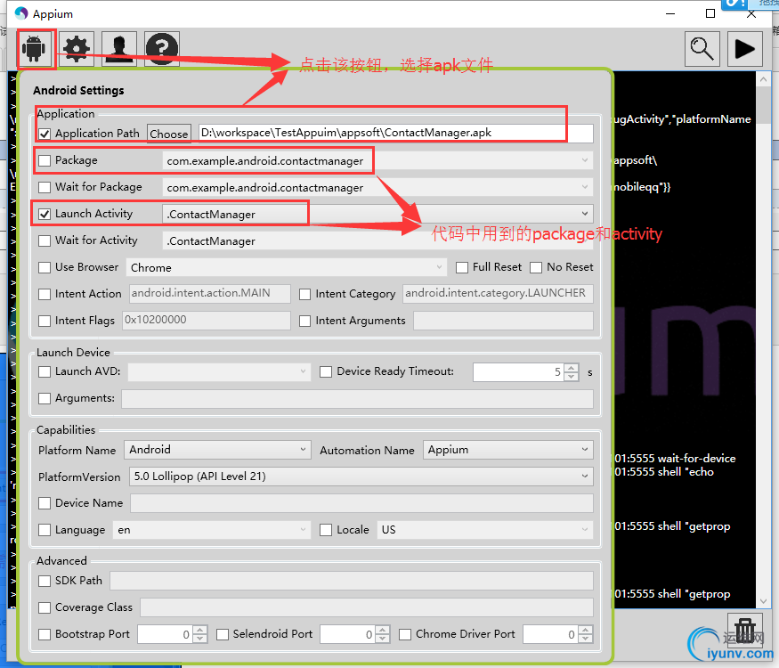
Task: Enable the SDK Path checkbox
Action: [45, 581]
